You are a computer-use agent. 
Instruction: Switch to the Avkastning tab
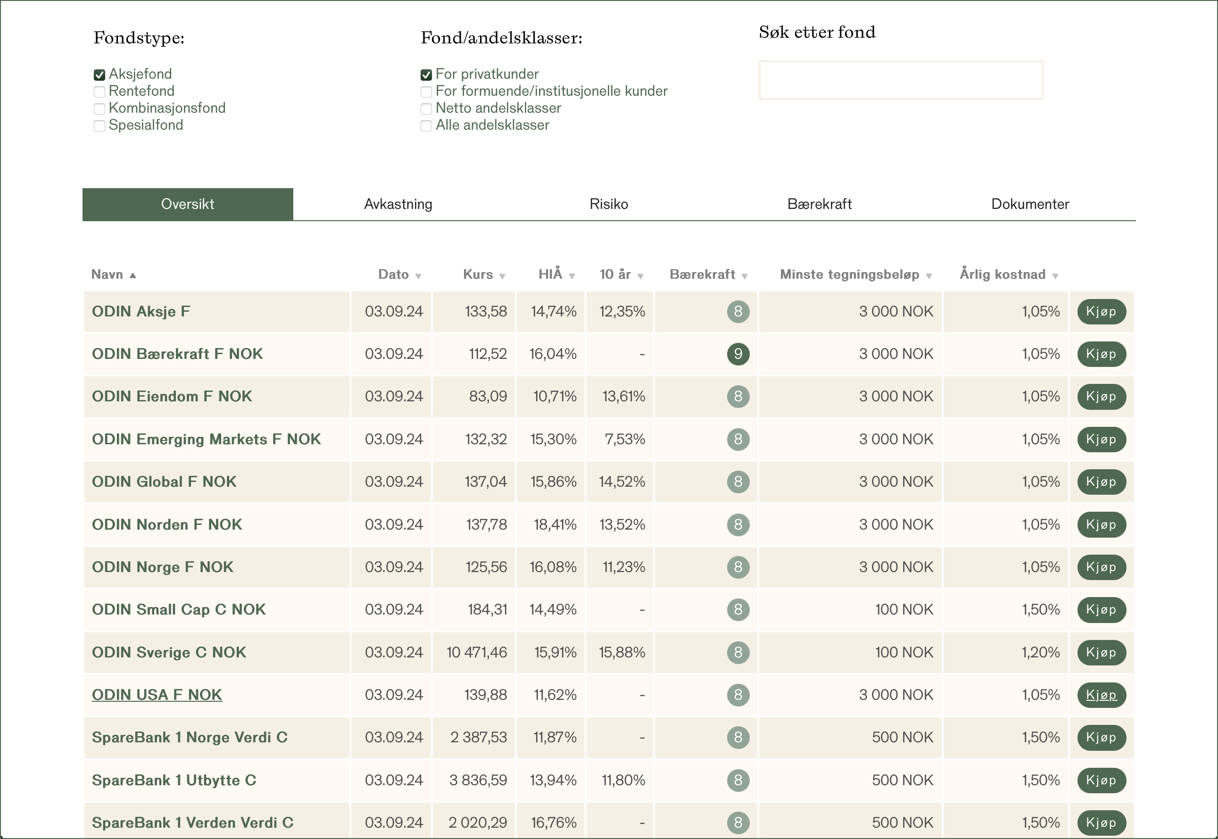(398, 204)
